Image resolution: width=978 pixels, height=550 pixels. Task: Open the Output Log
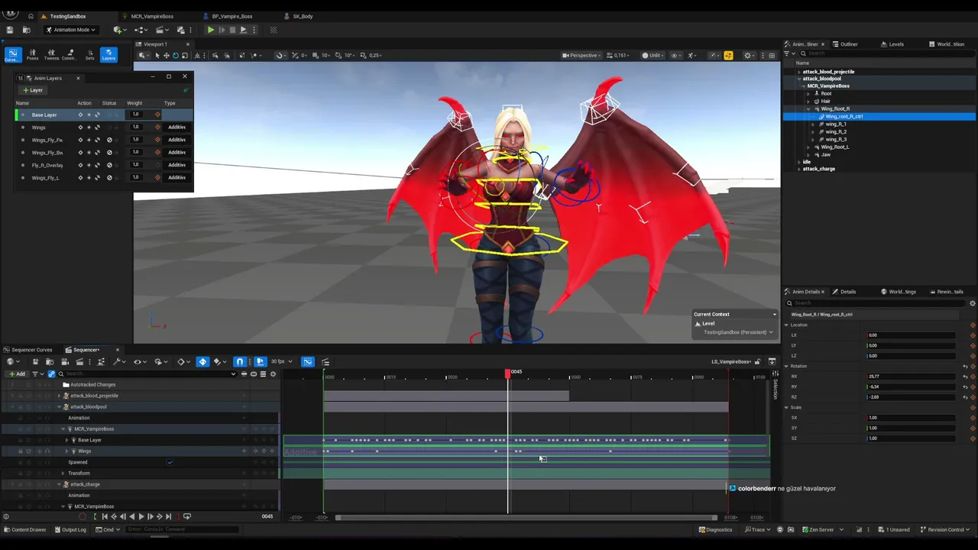tap(70, 529)
